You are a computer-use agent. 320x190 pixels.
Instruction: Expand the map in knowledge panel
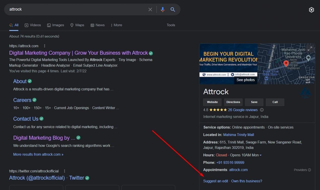click(x=310, y=48)
